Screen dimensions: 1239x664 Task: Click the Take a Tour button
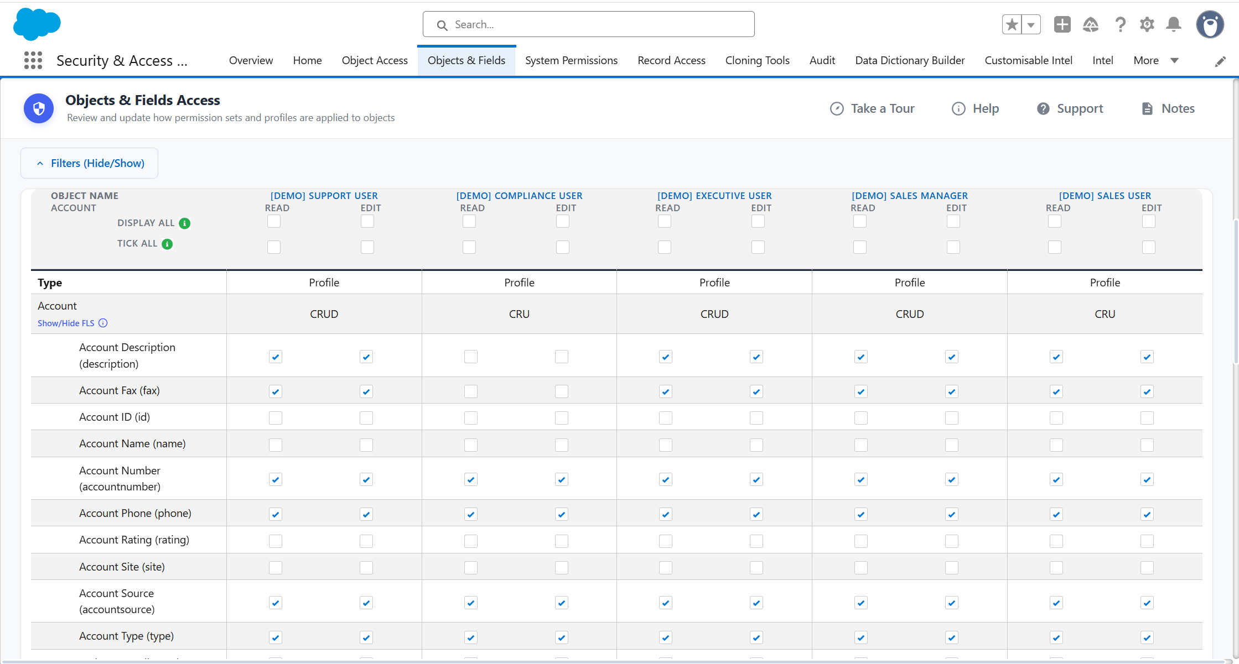coord(872,108)
